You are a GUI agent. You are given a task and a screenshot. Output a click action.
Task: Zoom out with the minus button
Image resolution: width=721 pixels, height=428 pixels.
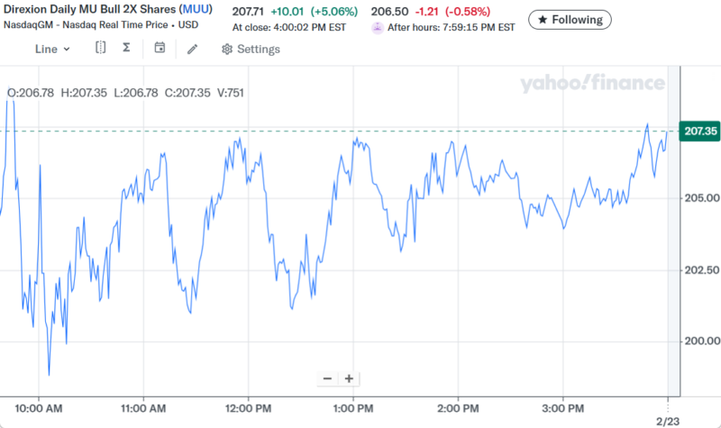click(x=327, y=378)
